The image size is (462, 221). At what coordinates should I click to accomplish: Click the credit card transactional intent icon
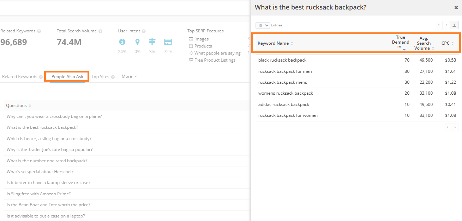click(168, 42)
